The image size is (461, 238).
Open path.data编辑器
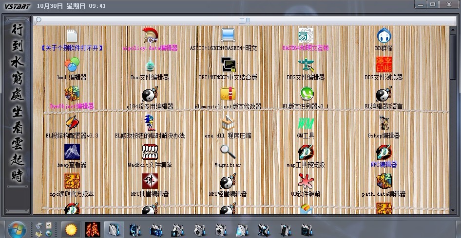tap(384, 181)
